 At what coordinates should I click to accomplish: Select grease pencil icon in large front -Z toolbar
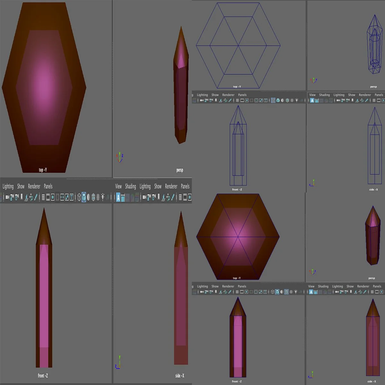point(36,197)
